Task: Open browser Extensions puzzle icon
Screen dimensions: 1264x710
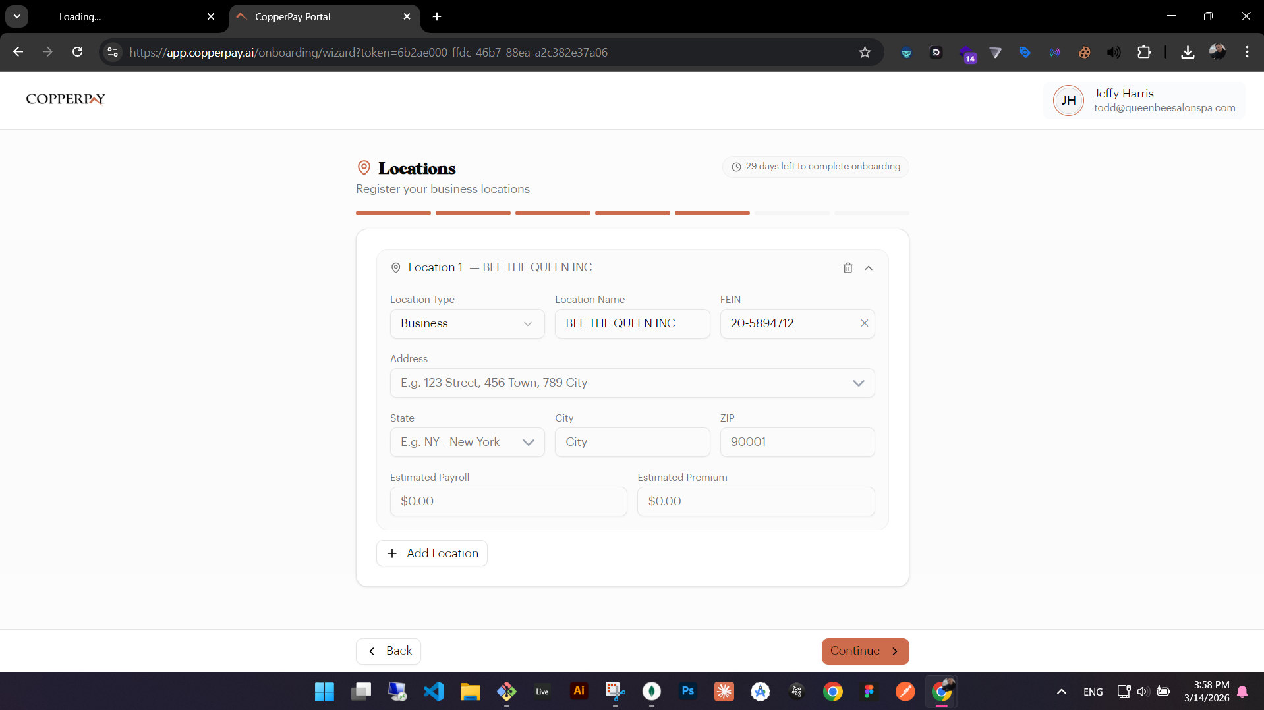Action: [1144, 53]
